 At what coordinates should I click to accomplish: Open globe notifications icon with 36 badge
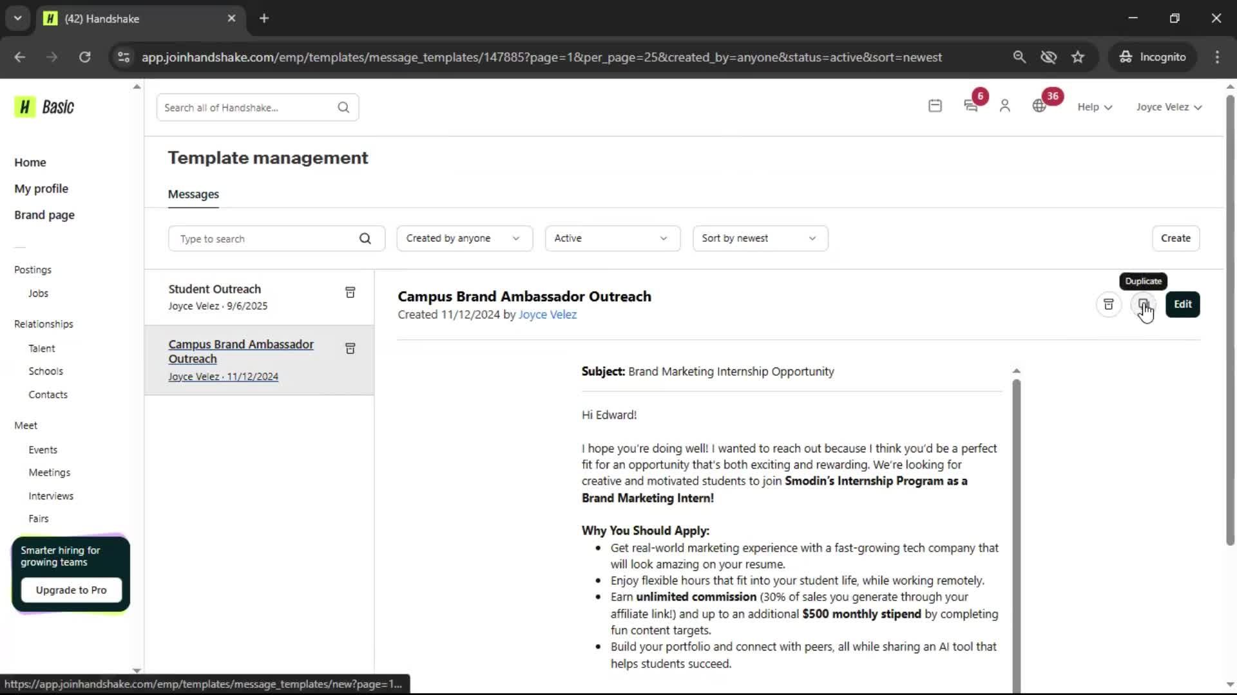coord(1039,106)
